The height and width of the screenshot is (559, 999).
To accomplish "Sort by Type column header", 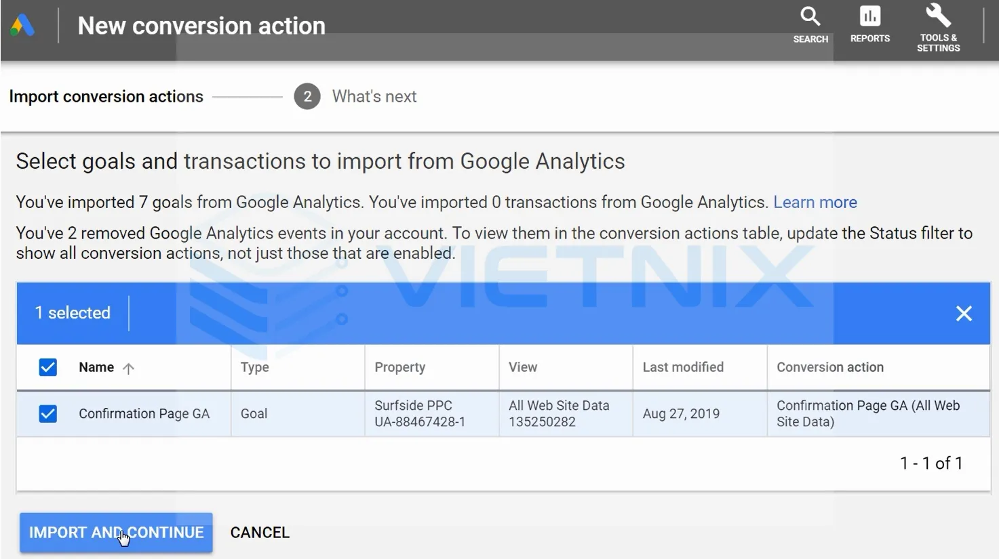I will click(255, 367).
